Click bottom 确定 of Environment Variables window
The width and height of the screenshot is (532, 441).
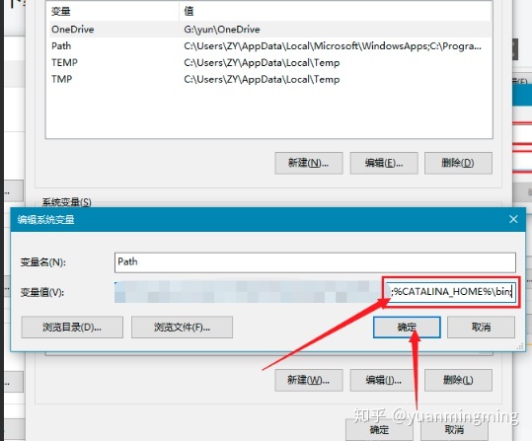point(379,430)
